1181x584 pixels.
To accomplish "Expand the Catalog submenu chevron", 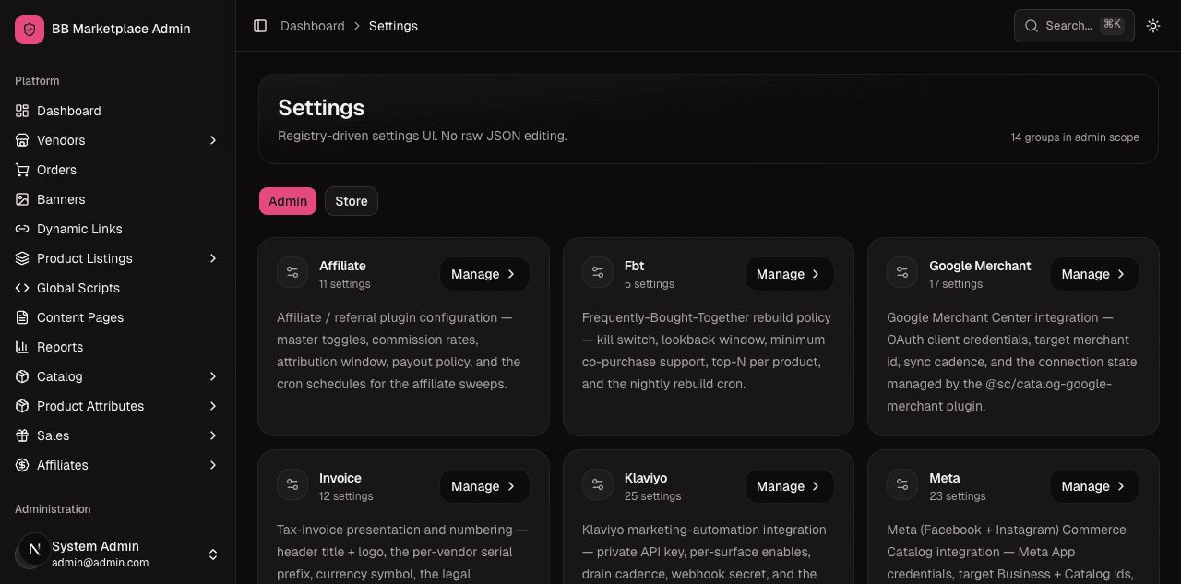I will pos(213,376).
